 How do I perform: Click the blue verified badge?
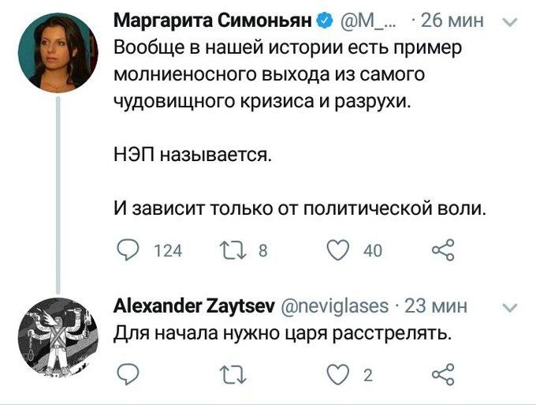[x=322, y=20]
